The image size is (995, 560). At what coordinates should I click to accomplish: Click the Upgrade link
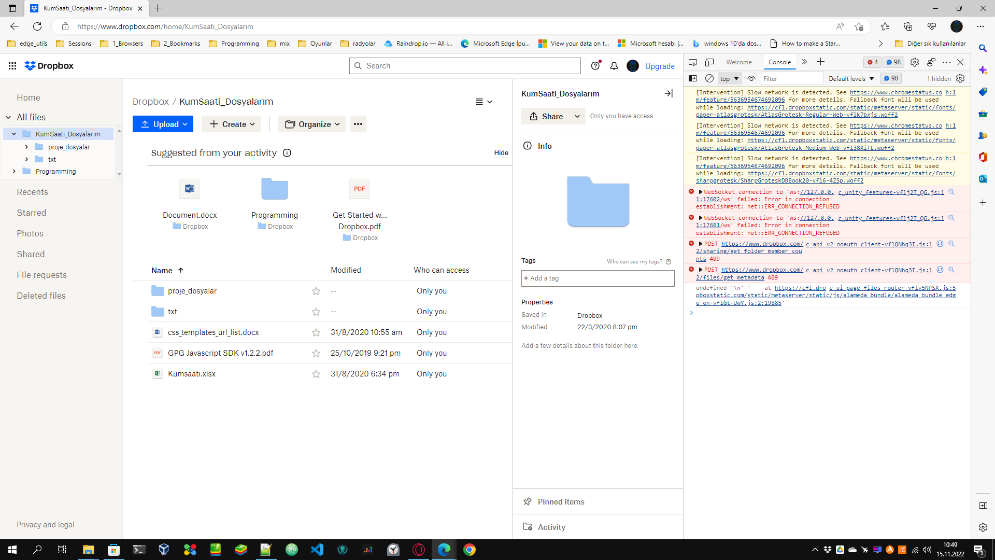click(660, 66)
